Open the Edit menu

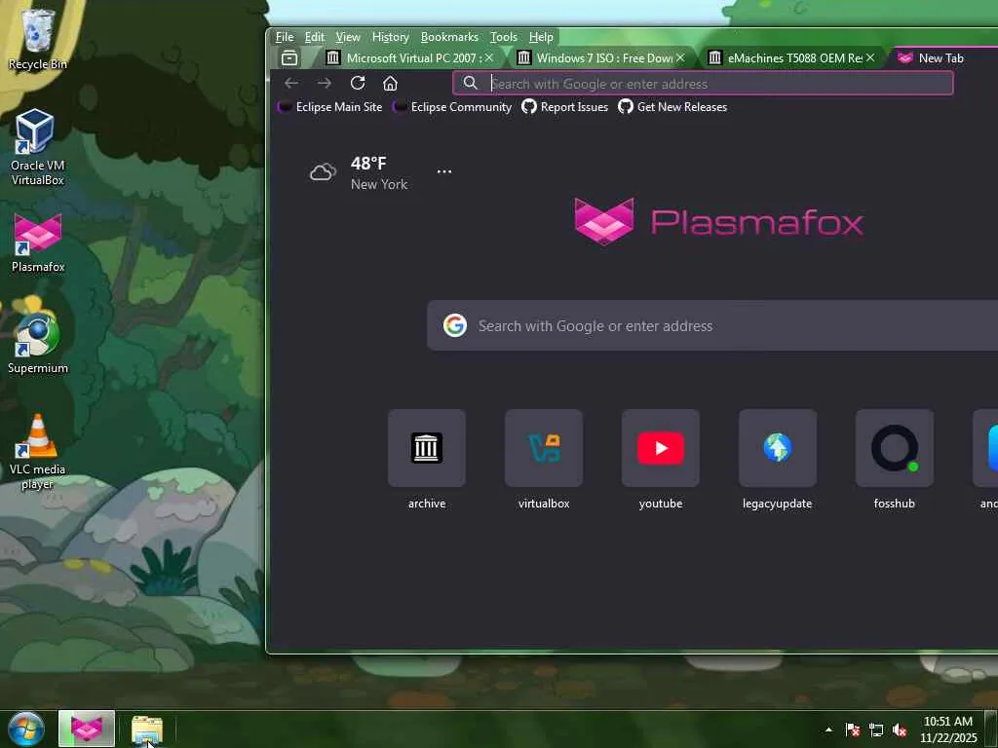click(315, 37)
